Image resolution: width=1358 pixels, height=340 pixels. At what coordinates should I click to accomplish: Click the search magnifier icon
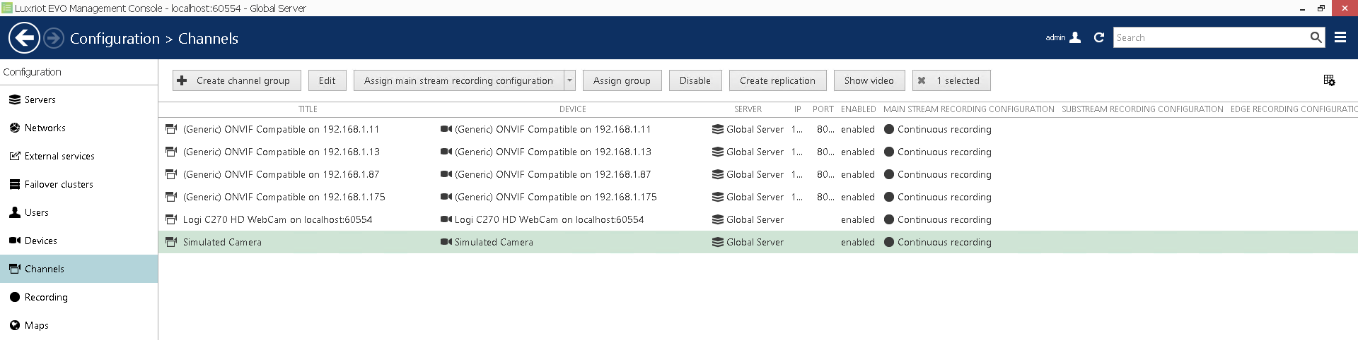(1315, 38)
